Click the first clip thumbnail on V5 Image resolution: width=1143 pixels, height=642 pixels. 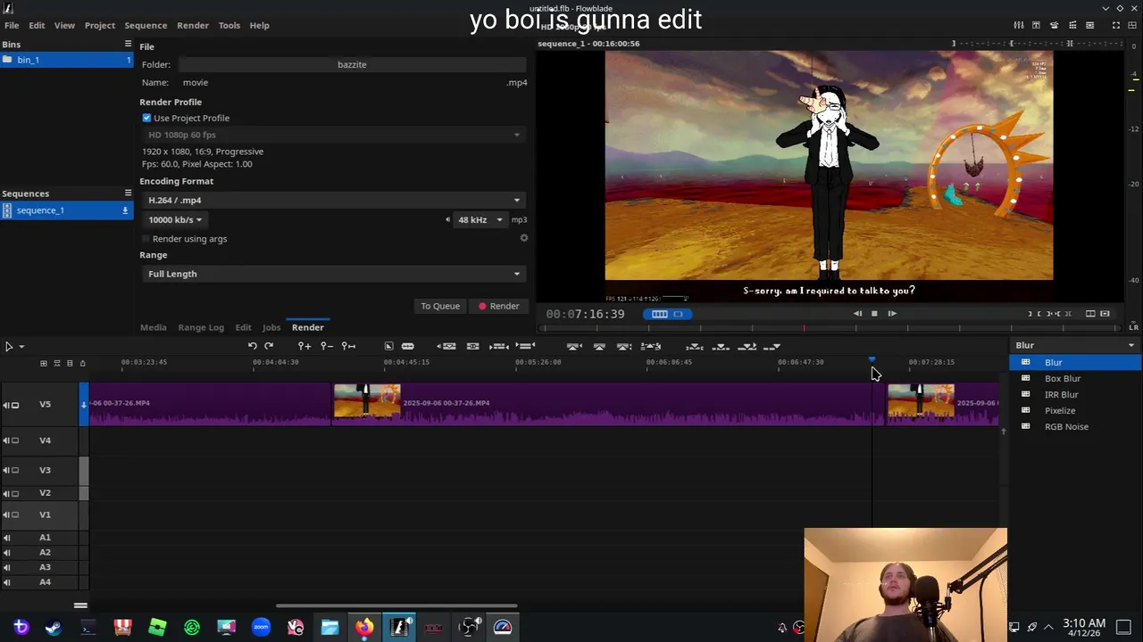[367, 401]
